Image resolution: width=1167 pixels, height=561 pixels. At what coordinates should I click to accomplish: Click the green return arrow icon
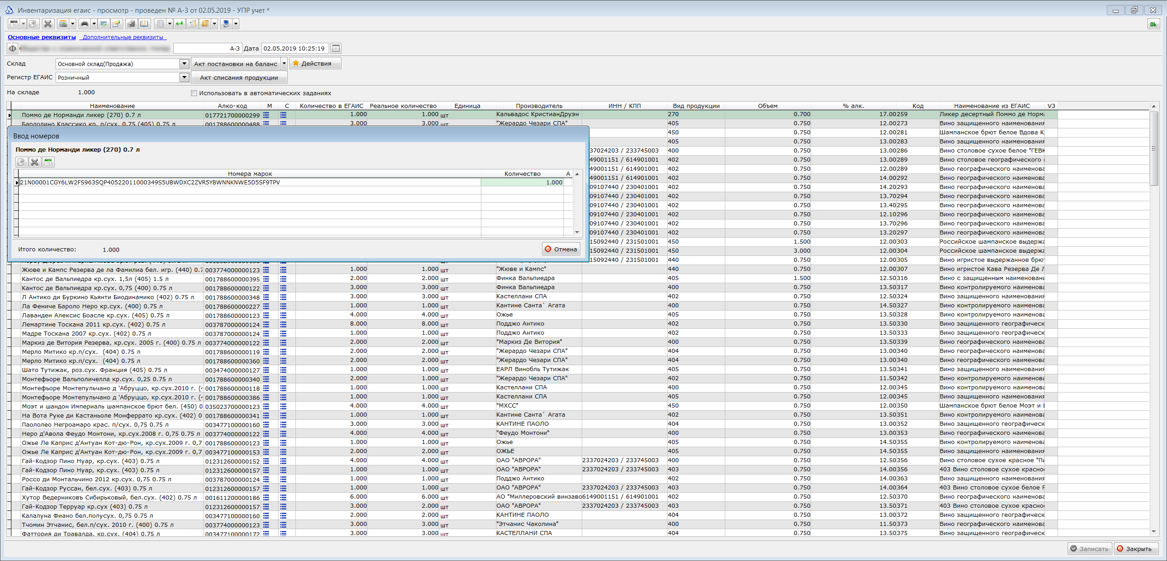pos(180,24)
